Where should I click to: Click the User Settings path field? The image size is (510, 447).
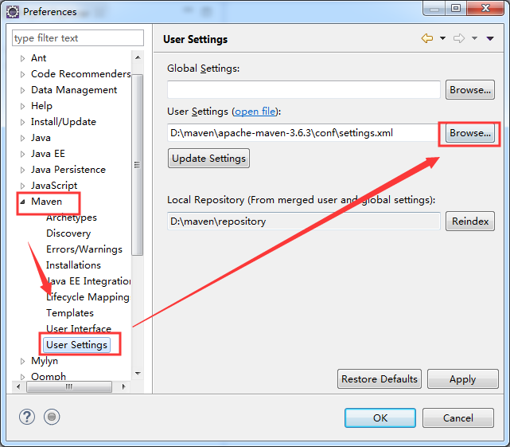pos(304,133)
